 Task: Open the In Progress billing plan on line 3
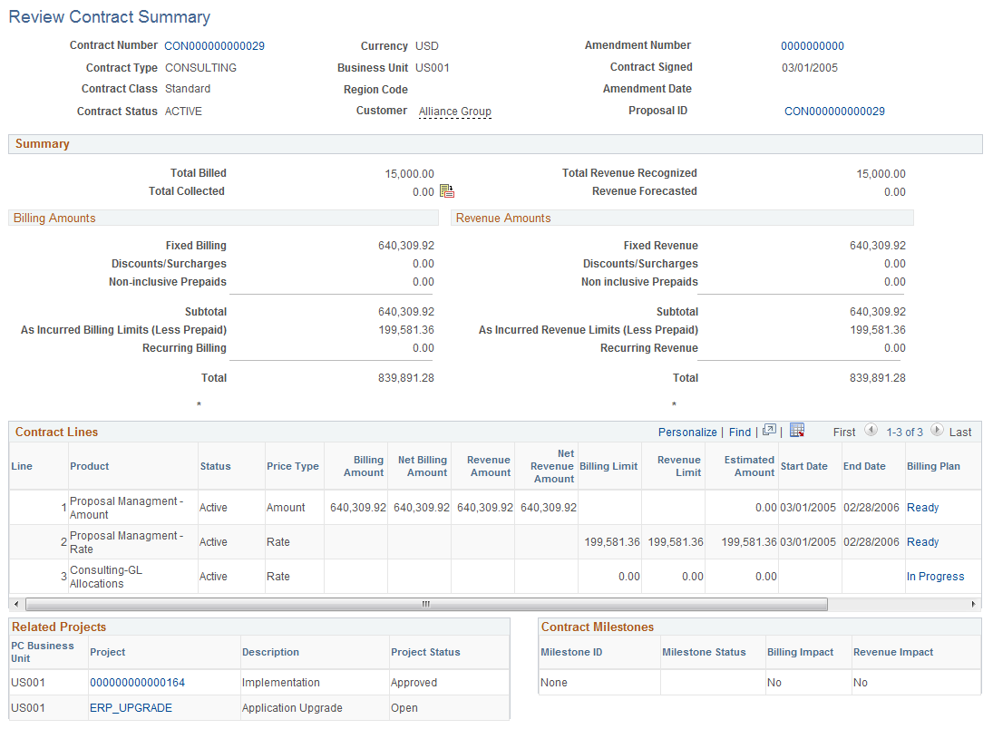tap(935, 576)
